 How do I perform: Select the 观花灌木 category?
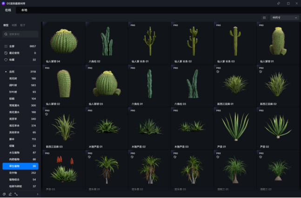click(x=20, y=112)
